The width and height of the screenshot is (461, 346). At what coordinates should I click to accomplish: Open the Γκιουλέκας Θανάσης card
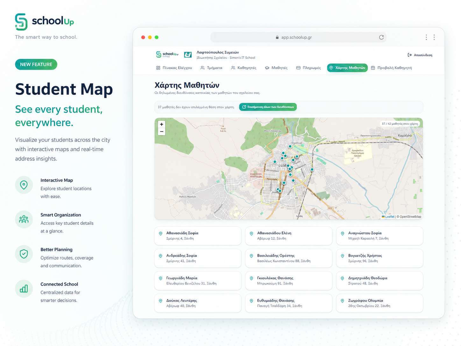[288, 281]
